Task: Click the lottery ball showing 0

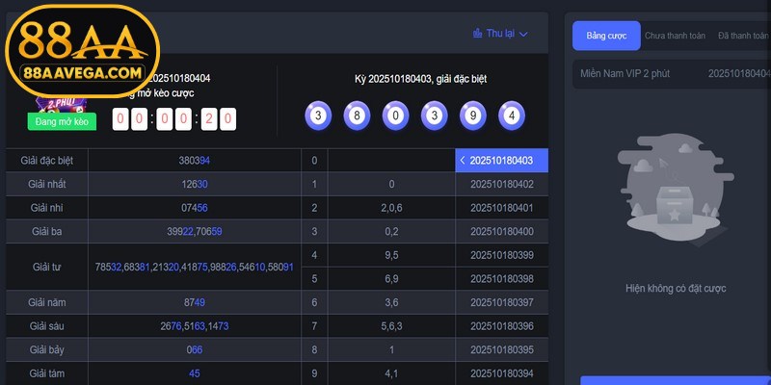Action: 395,115
